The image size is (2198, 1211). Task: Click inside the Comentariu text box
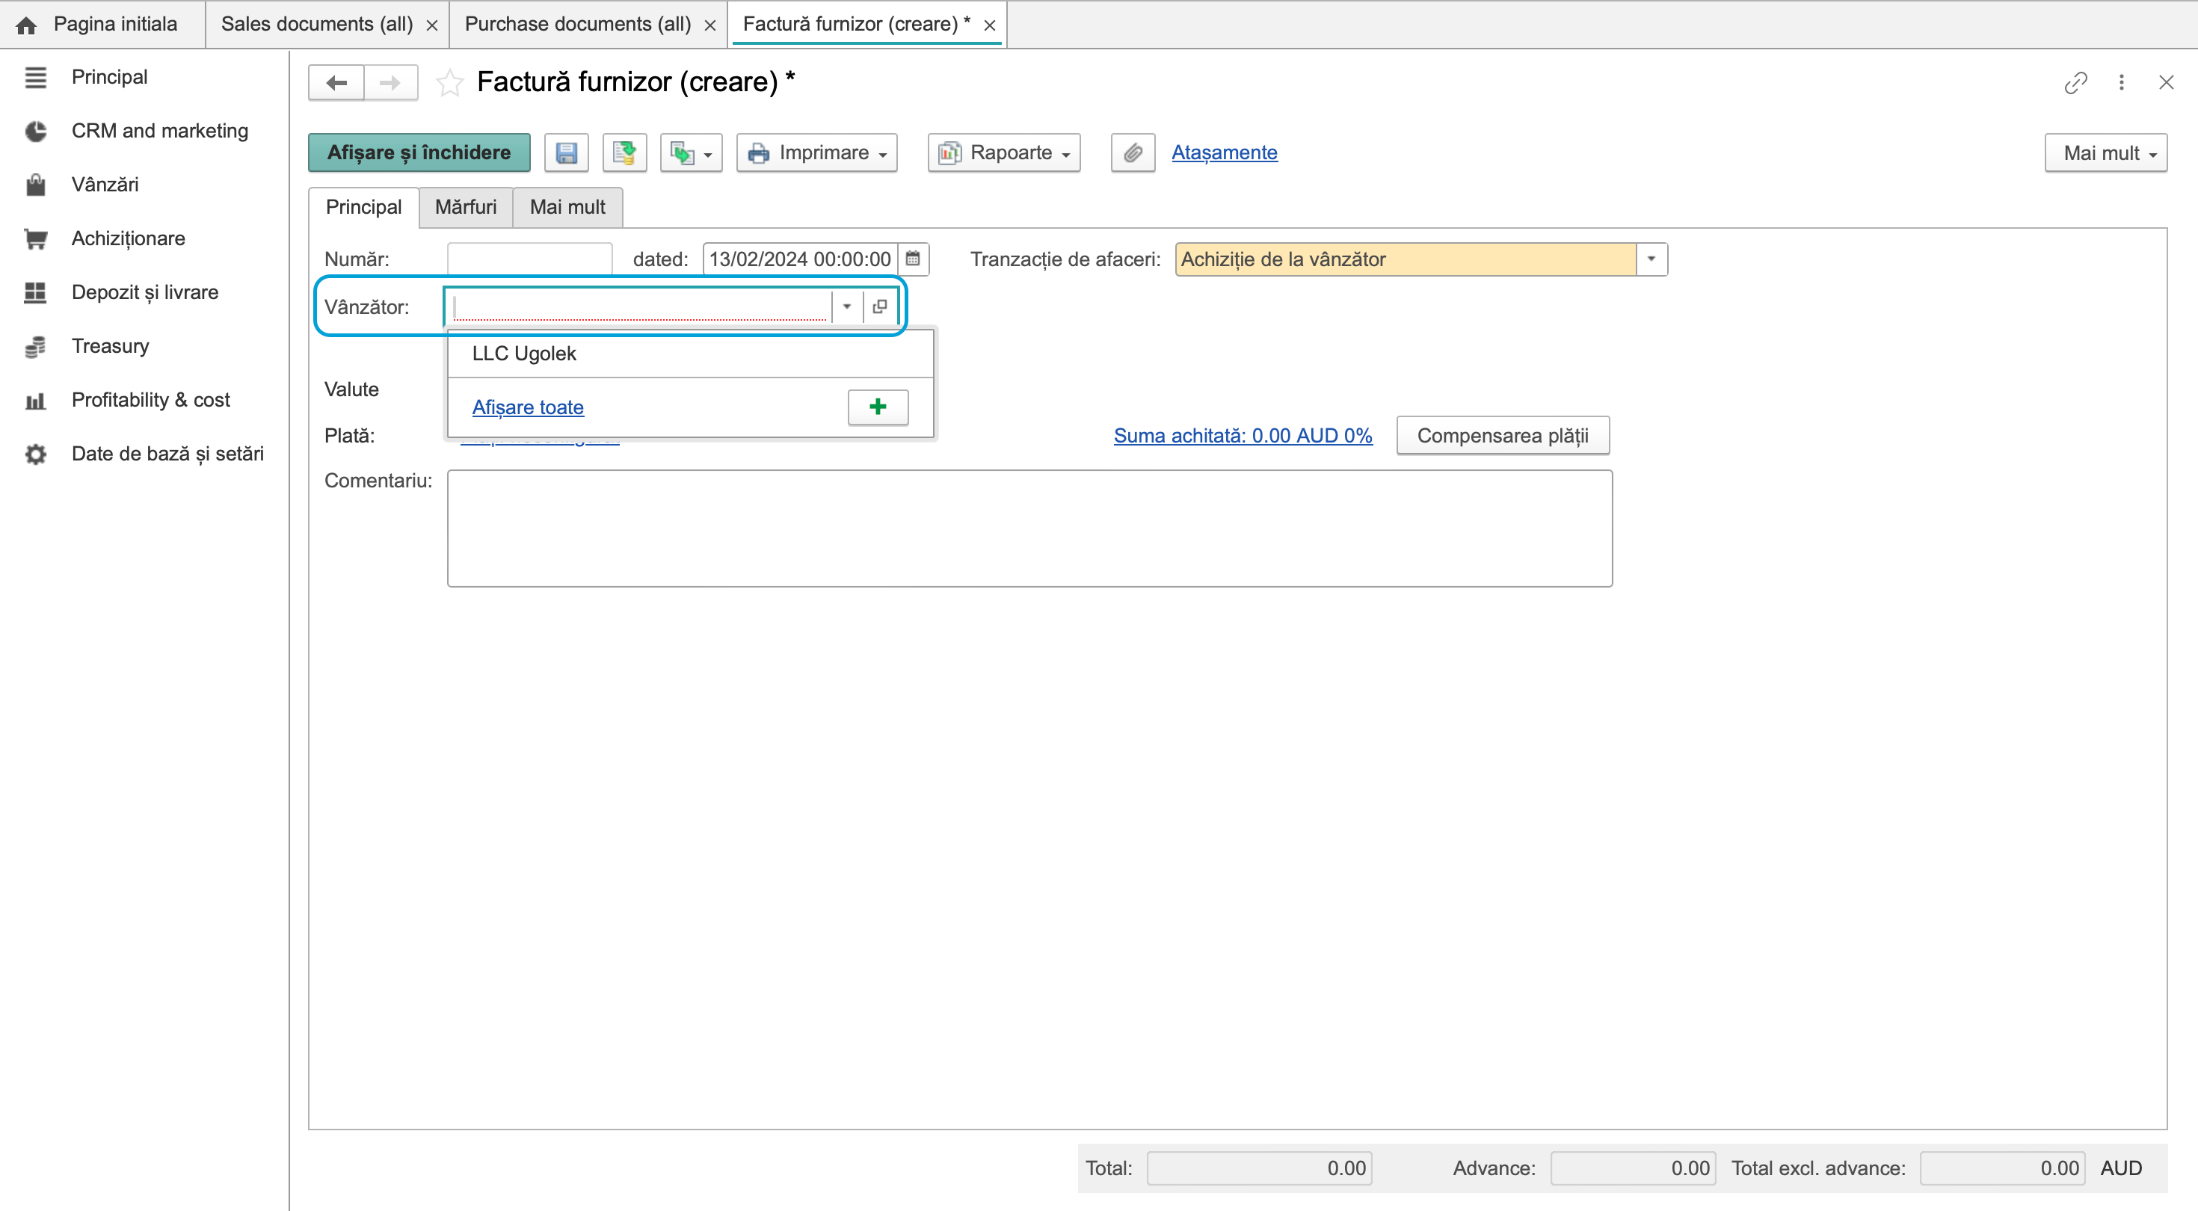pos(1030,529)
